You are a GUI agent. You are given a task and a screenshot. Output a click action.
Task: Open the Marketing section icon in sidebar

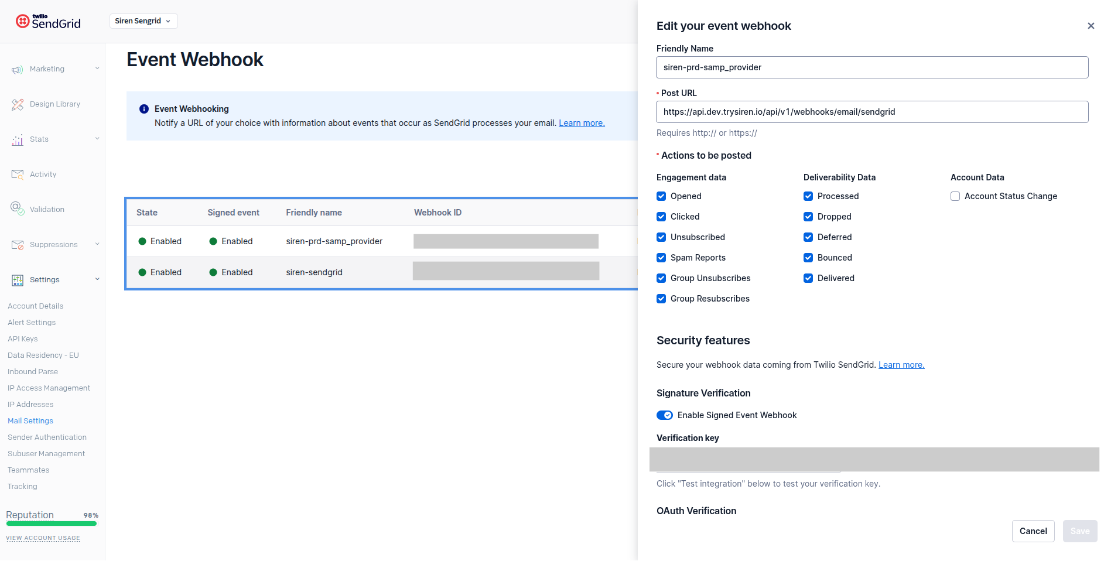click(17, 69)
